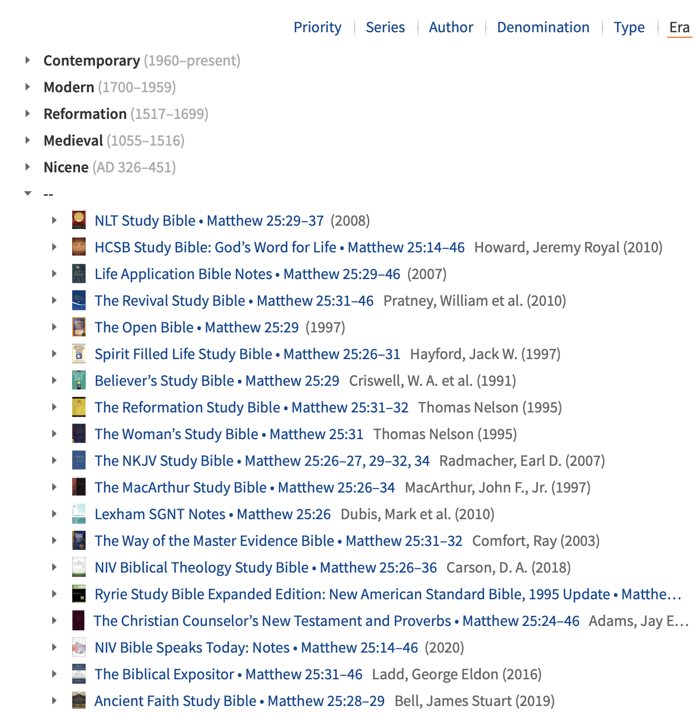
Task: Expand The Biblical Expositor row
Action: (54, 674)
